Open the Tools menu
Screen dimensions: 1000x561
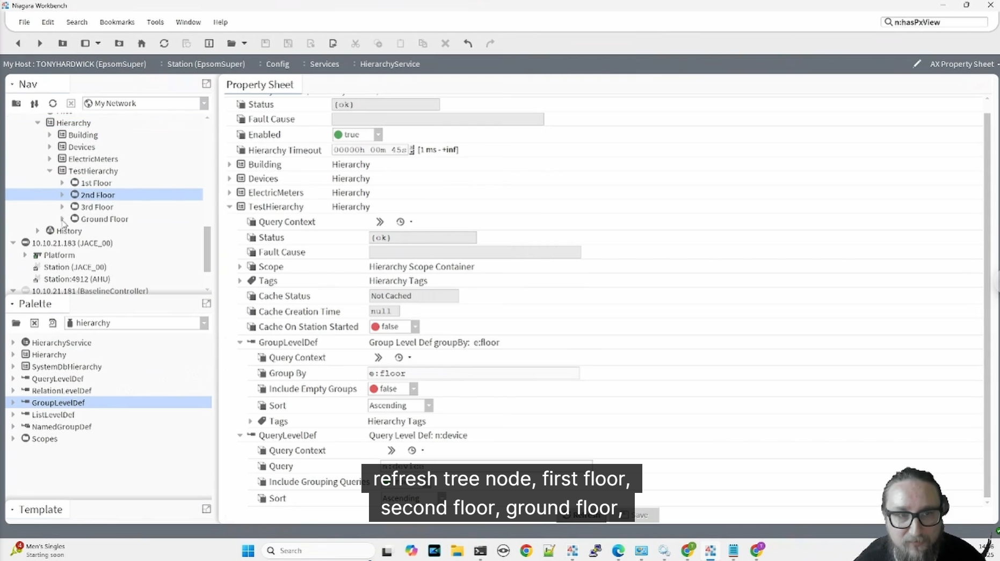coord(155,22)
